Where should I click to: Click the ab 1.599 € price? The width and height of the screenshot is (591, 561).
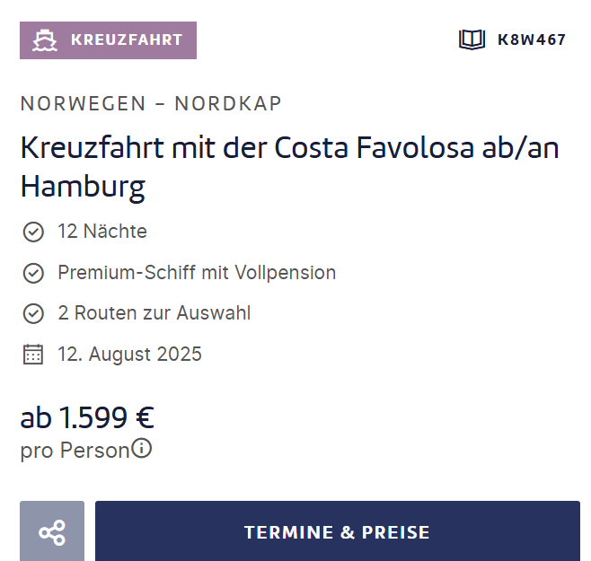pyautogui.click(x=87, y=417)
